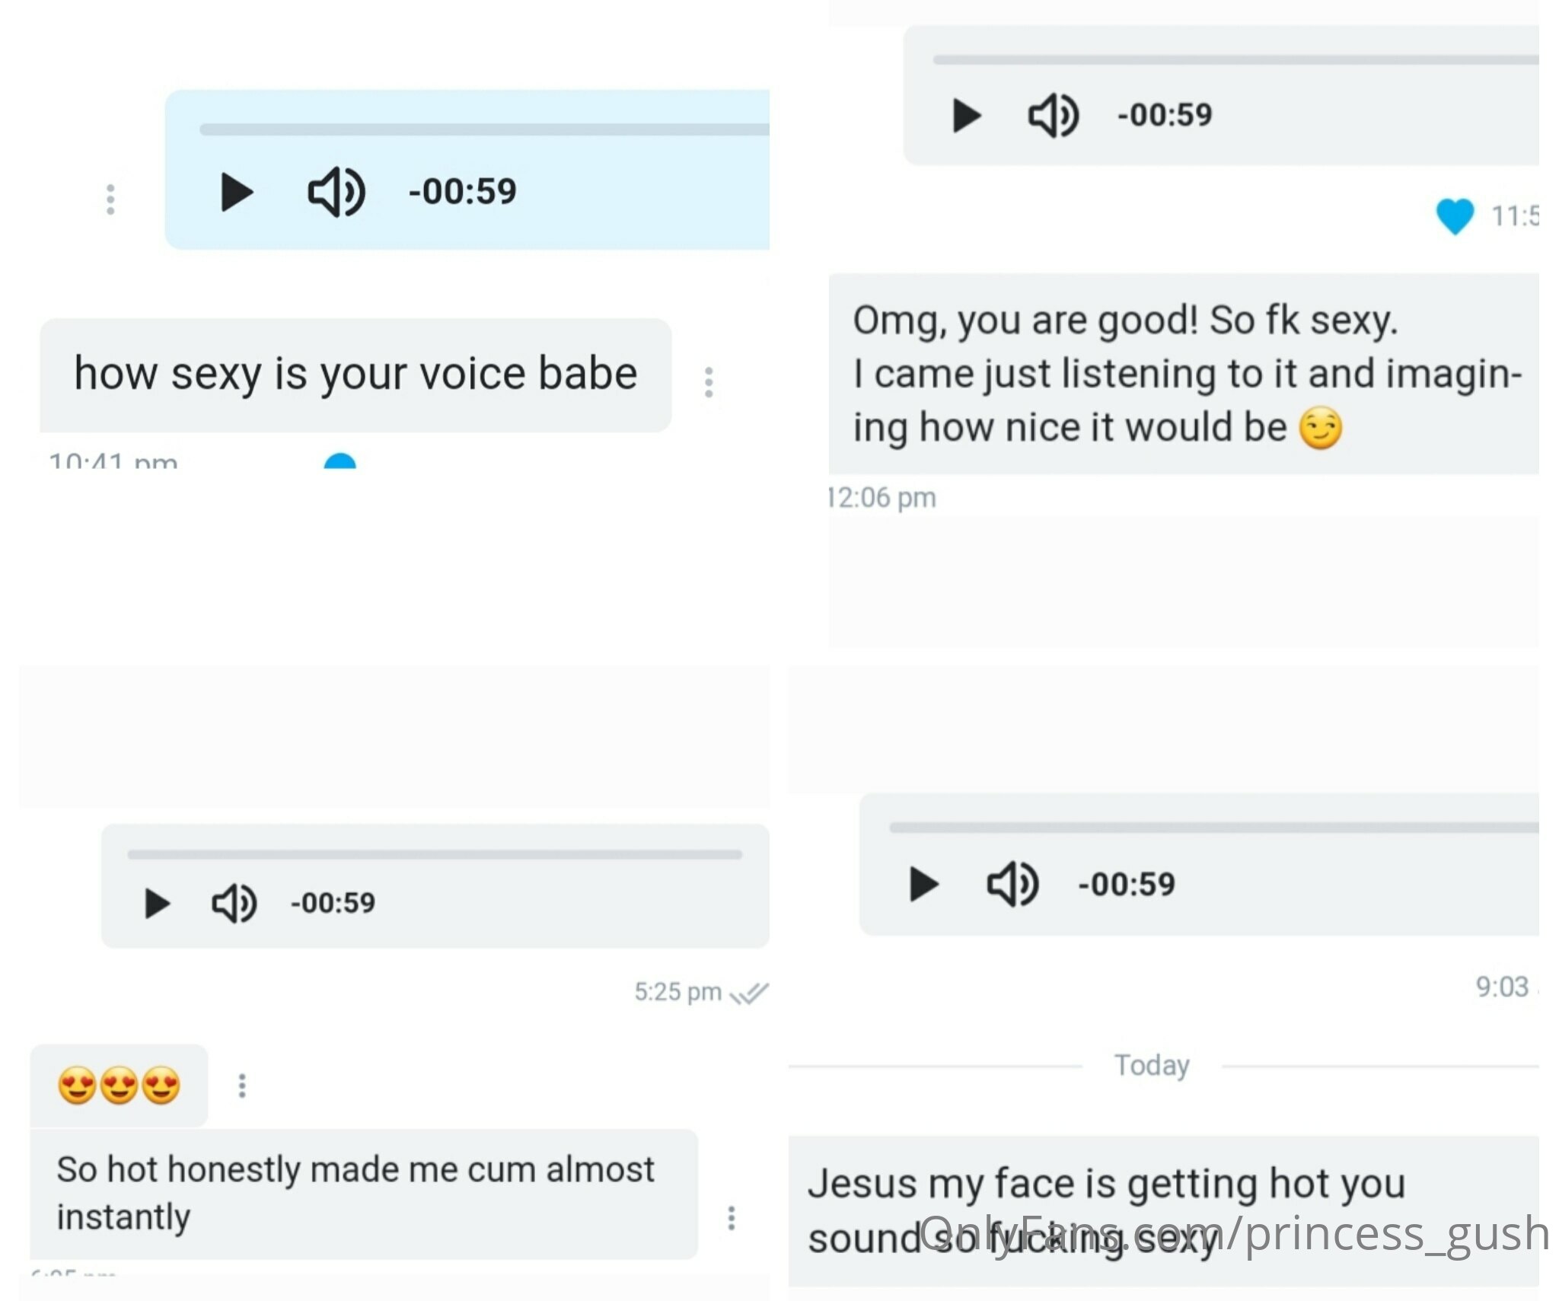The height and width of the screenshot is (1301, 1559).
Task: Mute the audio above the blue heart
Action: click(x=1053, y=116)
